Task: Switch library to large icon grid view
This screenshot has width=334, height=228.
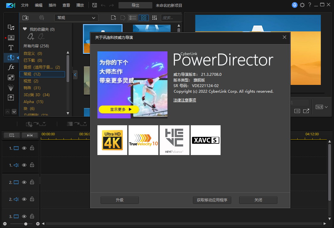Action: point(144,18)
